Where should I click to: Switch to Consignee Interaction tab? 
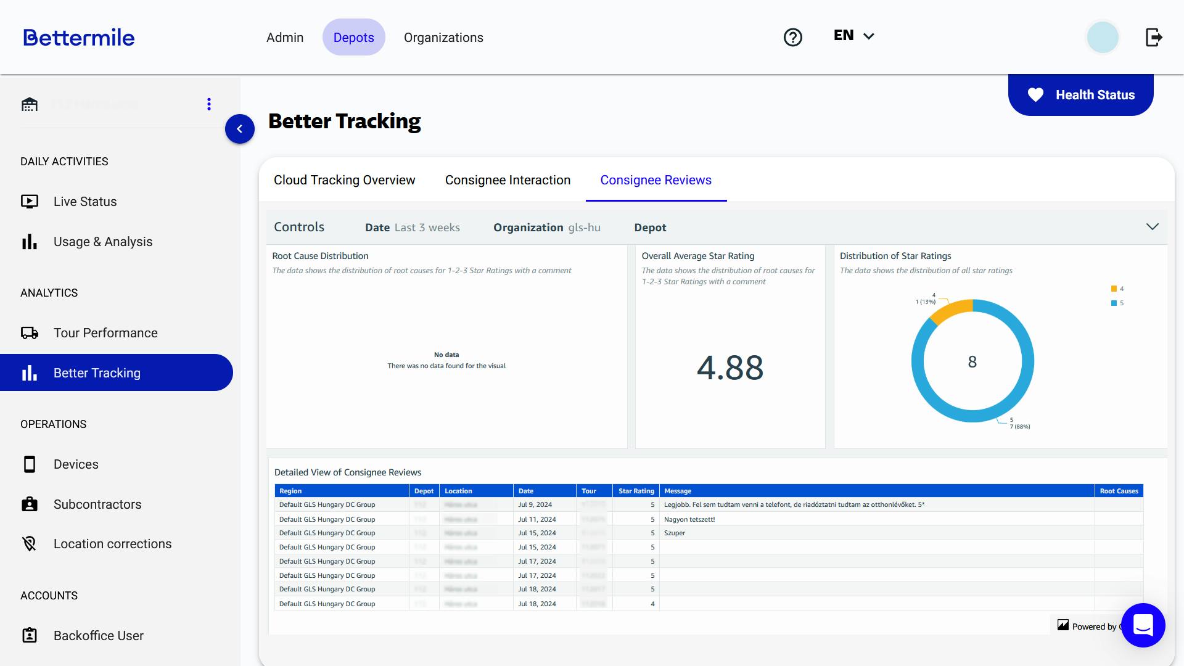(508, 180)
